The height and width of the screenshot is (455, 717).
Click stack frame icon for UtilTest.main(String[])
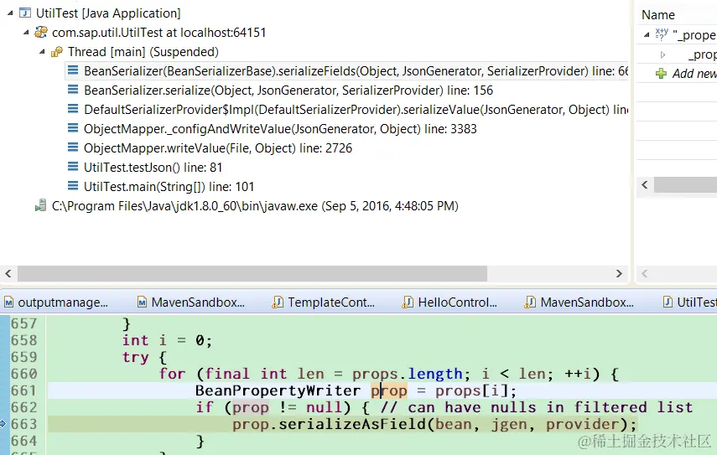click(73, 185)
